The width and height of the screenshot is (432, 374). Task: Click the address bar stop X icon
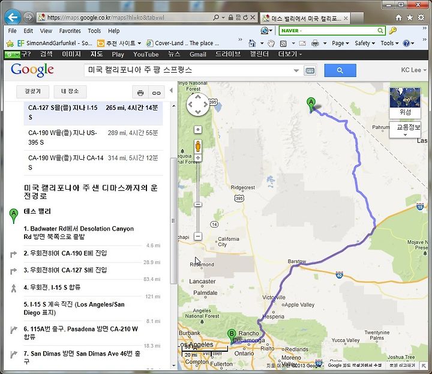[253, 17]
